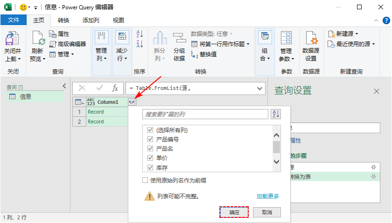Cancel the formula edit with the X icon
The image size is (392, 223).
(82, 88)
